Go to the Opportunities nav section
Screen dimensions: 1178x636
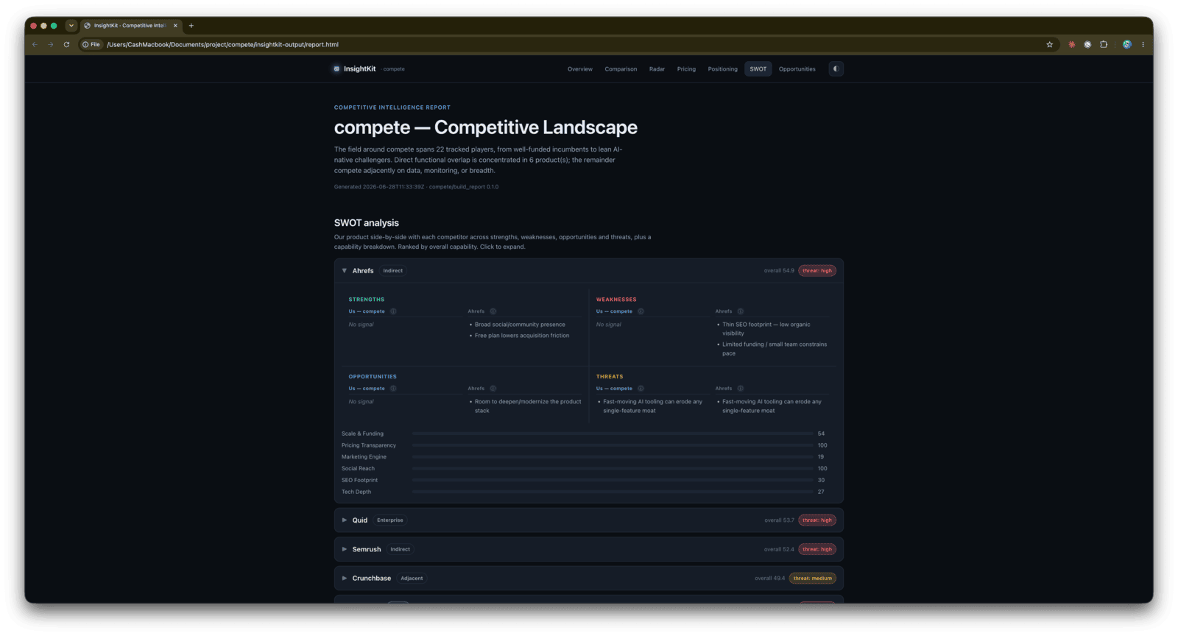coord(797,69)
